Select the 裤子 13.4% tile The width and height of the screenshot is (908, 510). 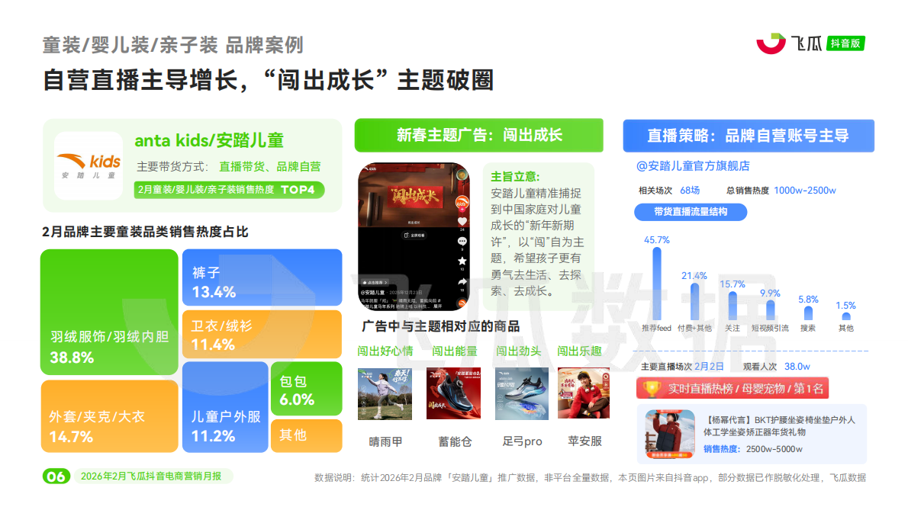262,277
